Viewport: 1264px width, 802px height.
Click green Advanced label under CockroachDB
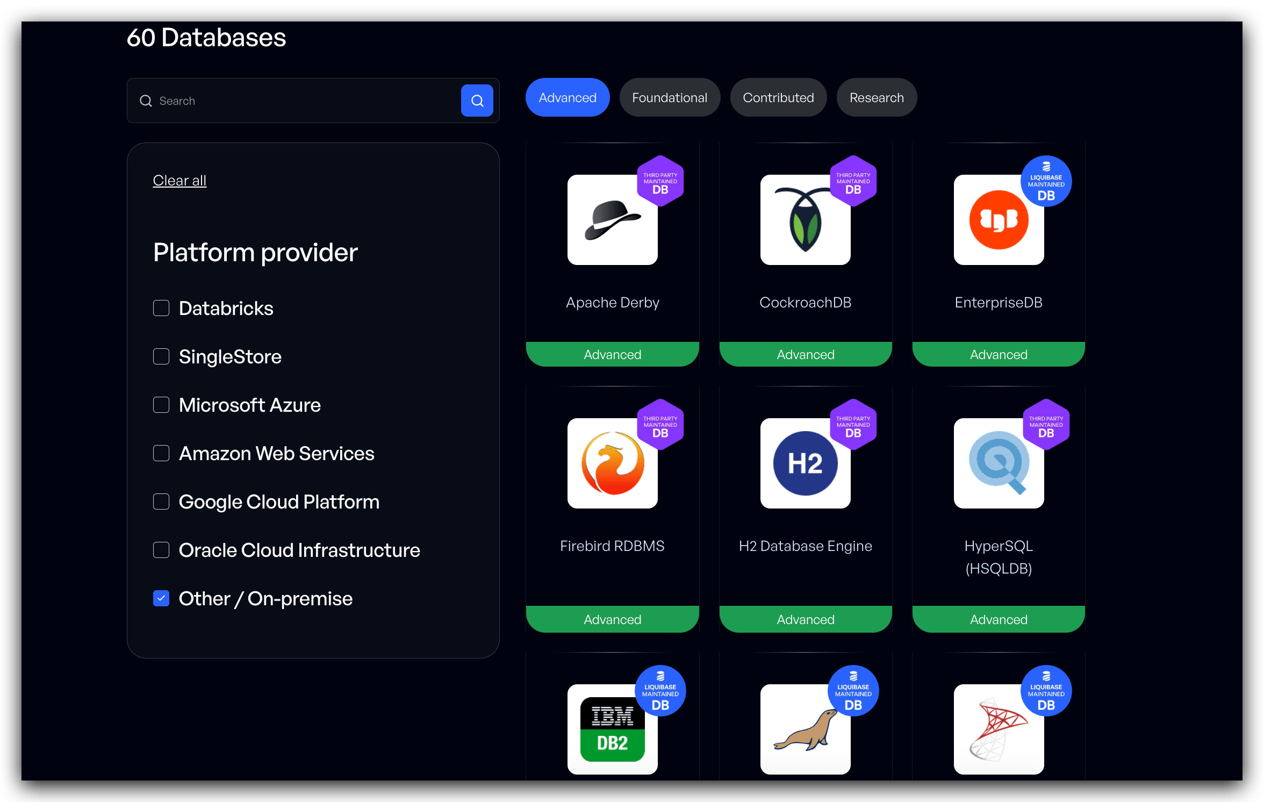click(x=805, y=354)
